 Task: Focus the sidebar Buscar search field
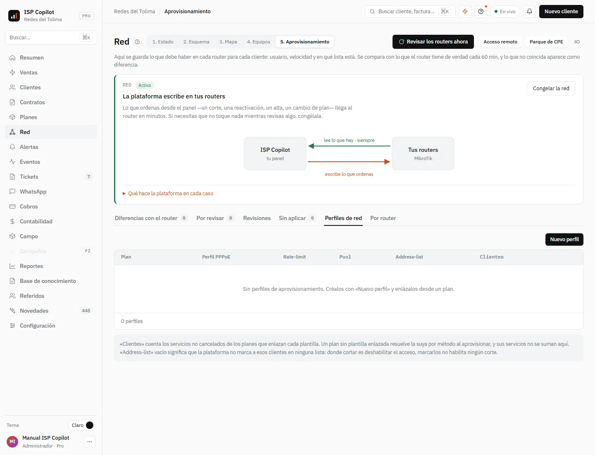tap(51, 38)
